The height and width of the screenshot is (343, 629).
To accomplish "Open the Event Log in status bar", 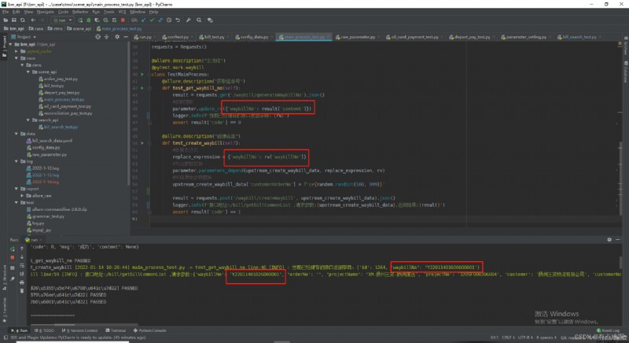I will click(608, 330).
